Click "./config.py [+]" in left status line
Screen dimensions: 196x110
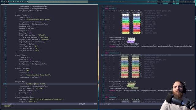[x=9, y=104]
